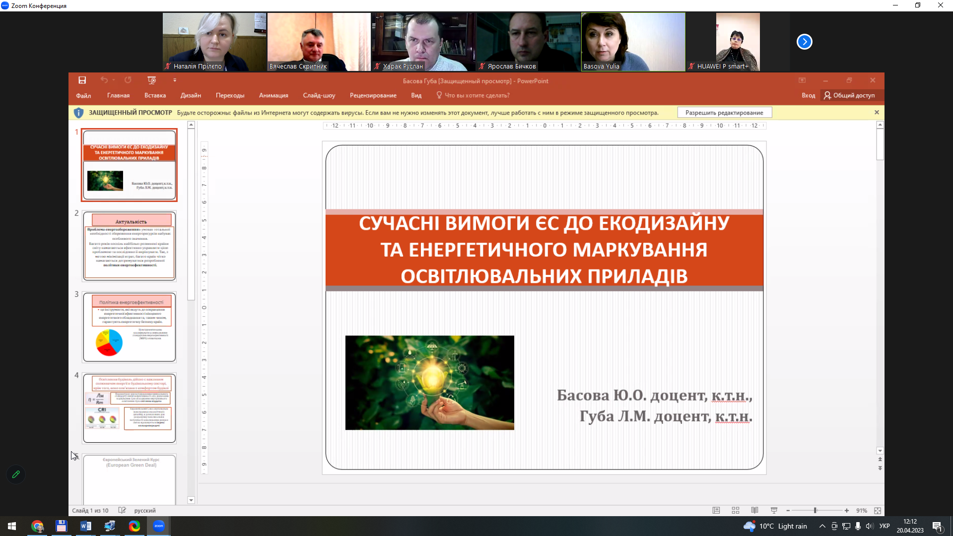Open the Вид ribbon tab
The width and height of the screenshot is (953, 536).
[416, 95]
